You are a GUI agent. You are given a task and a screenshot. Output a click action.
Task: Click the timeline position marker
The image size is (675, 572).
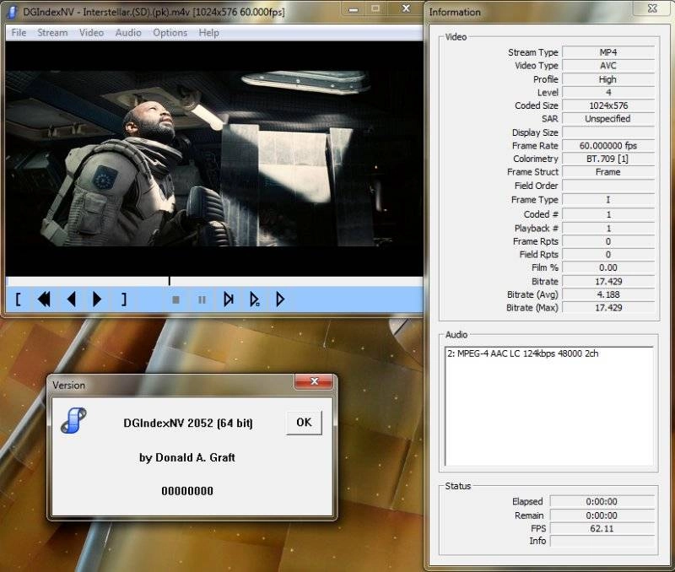pyautogui.click(x=170, y=281)
